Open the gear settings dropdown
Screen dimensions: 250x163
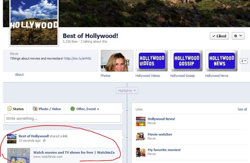(x=238, y=36)
